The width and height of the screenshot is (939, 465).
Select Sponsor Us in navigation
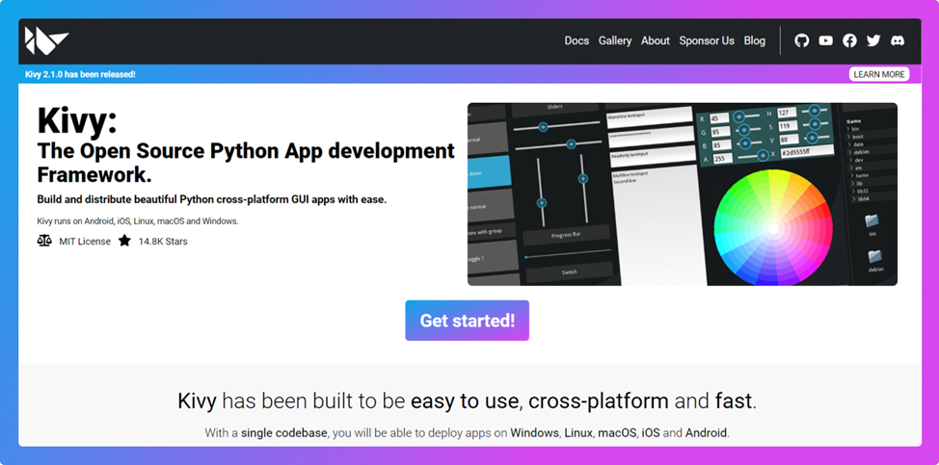707,40
